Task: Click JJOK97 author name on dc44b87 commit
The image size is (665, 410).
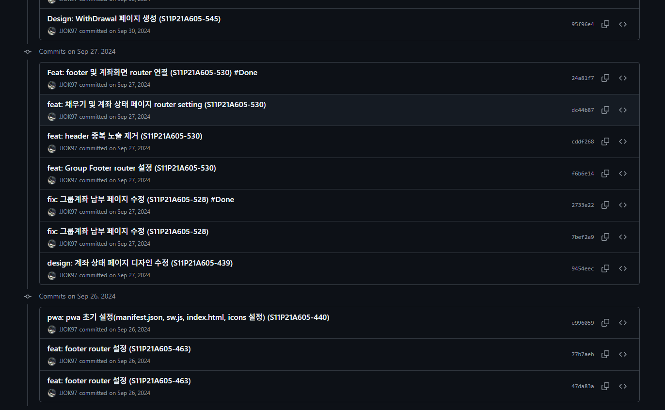Action: pyautogui.click(x=68, y=117)
